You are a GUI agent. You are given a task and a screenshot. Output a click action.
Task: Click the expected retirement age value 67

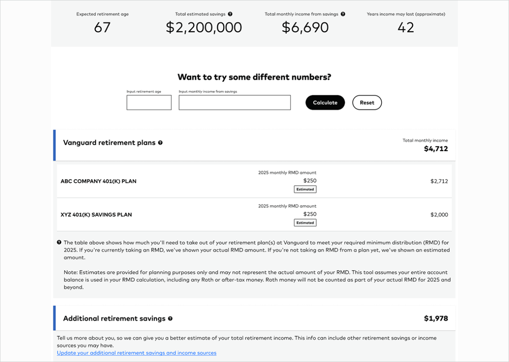[102, 27]
